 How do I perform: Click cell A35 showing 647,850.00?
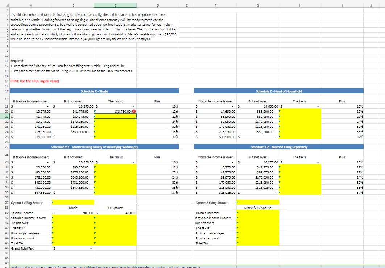coord(31,192)
